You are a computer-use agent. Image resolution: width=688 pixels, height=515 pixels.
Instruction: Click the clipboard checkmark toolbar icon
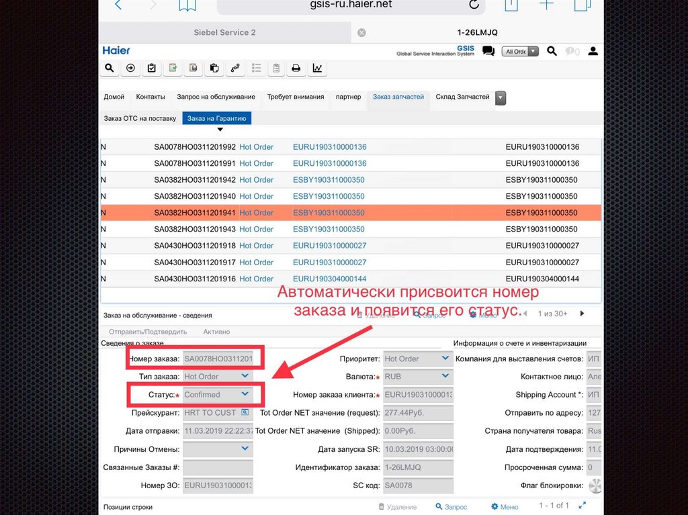point(151,68)
